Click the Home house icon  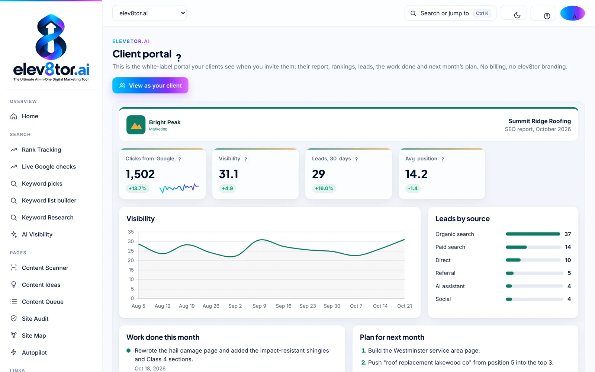pyautogui.click(x=14, y=116)
